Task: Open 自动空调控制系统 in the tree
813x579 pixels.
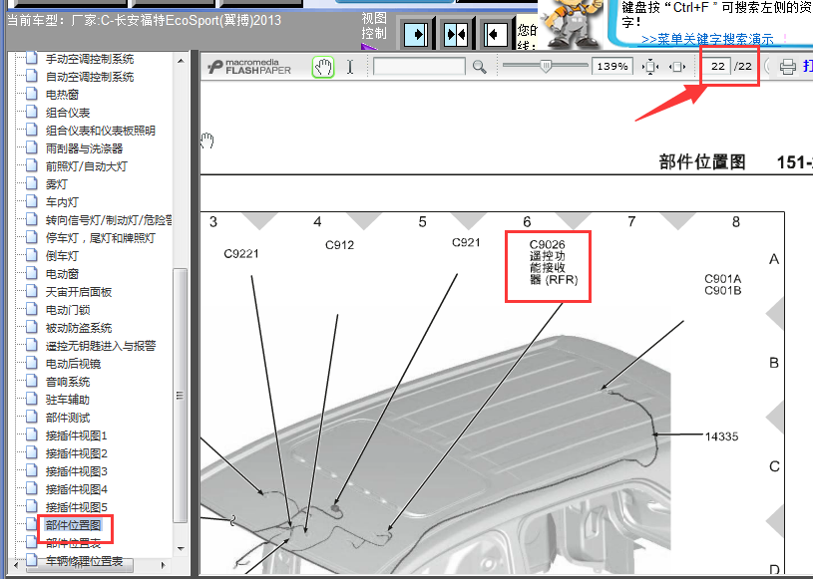Action: click(x=90, y=77)
